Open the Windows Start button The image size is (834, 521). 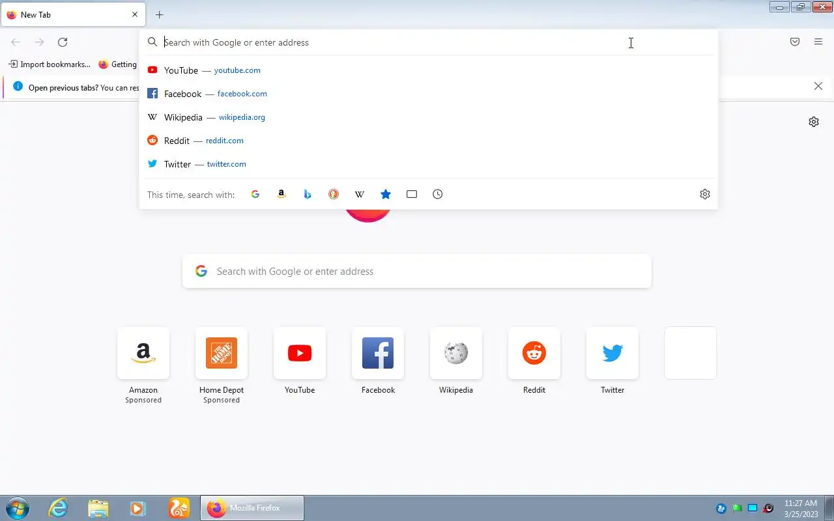pyautogui.click(x=17, y=508)
